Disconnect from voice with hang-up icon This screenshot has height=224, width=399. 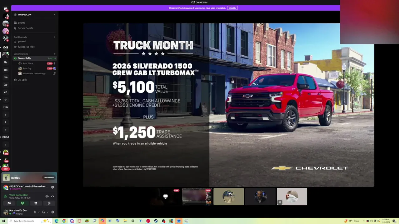click(x=53, y=196)
